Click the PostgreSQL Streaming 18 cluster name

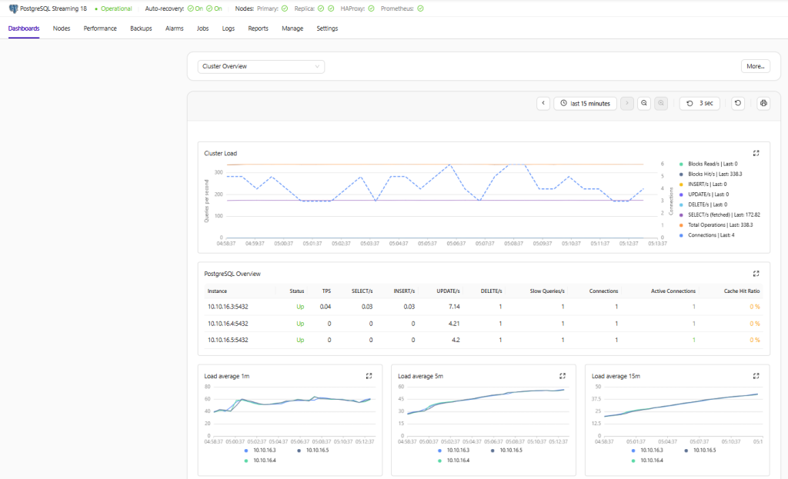(53, 8)
